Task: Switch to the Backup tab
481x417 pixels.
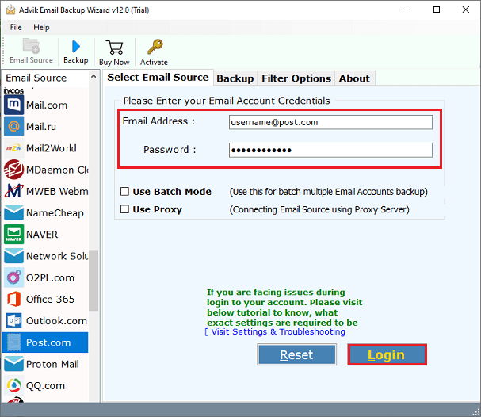Action: point(235,78)
